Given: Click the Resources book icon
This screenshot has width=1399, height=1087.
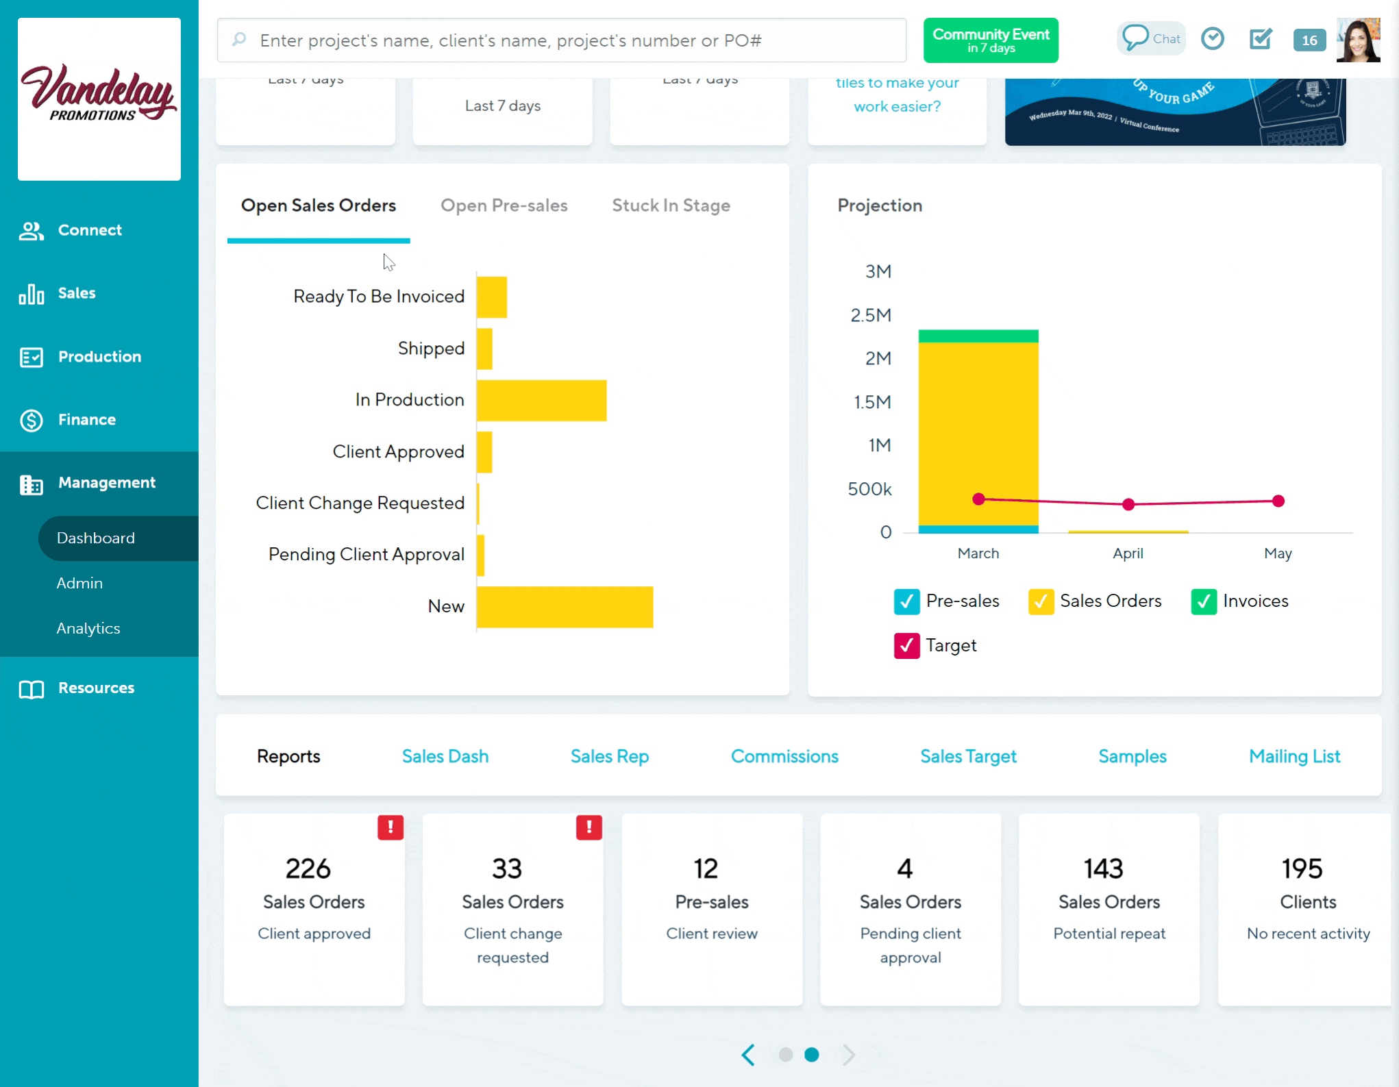Looking at the screenshot, I should pyautogui.click(x=31, y=688).
